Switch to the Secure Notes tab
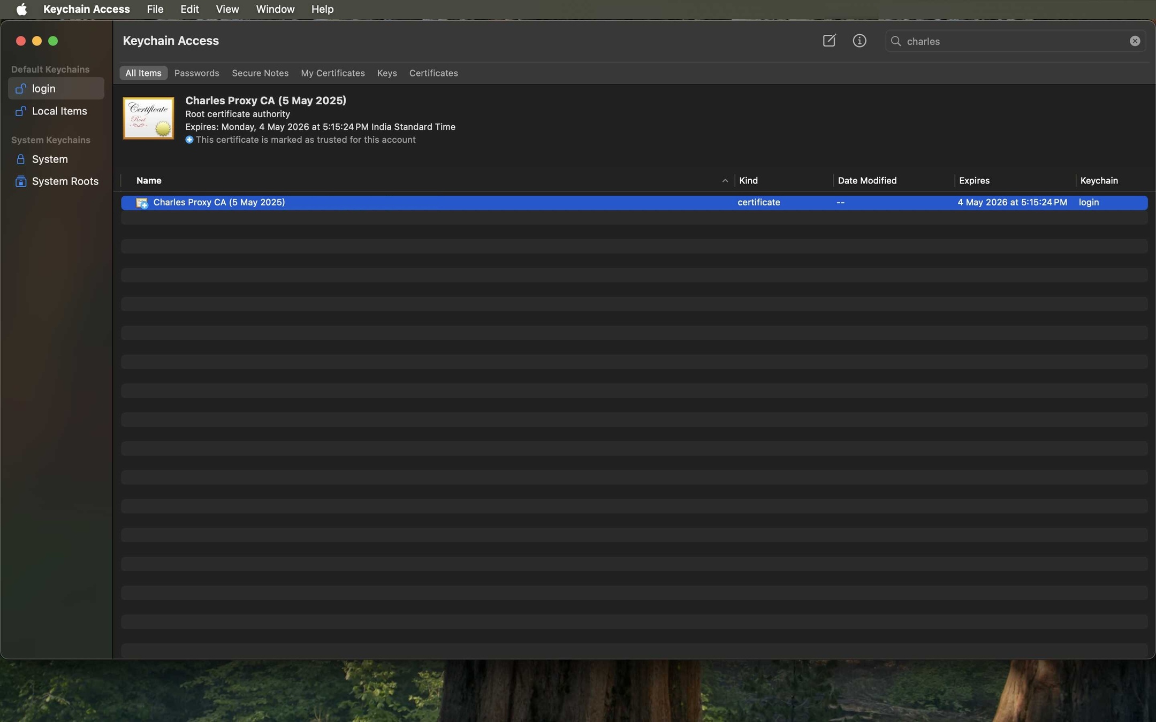Image resolution: width=1156 pixels, height=722 pixels. coord(260,73)
